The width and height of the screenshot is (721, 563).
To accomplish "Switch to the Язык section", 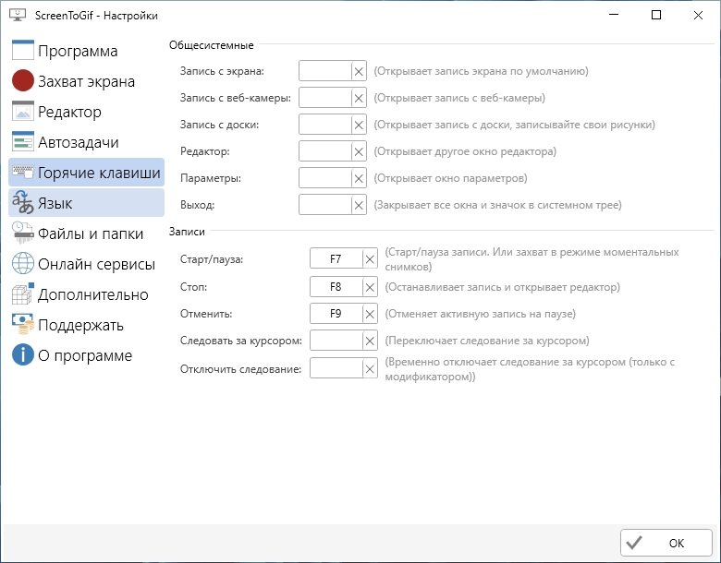I will tap(86, 202).
